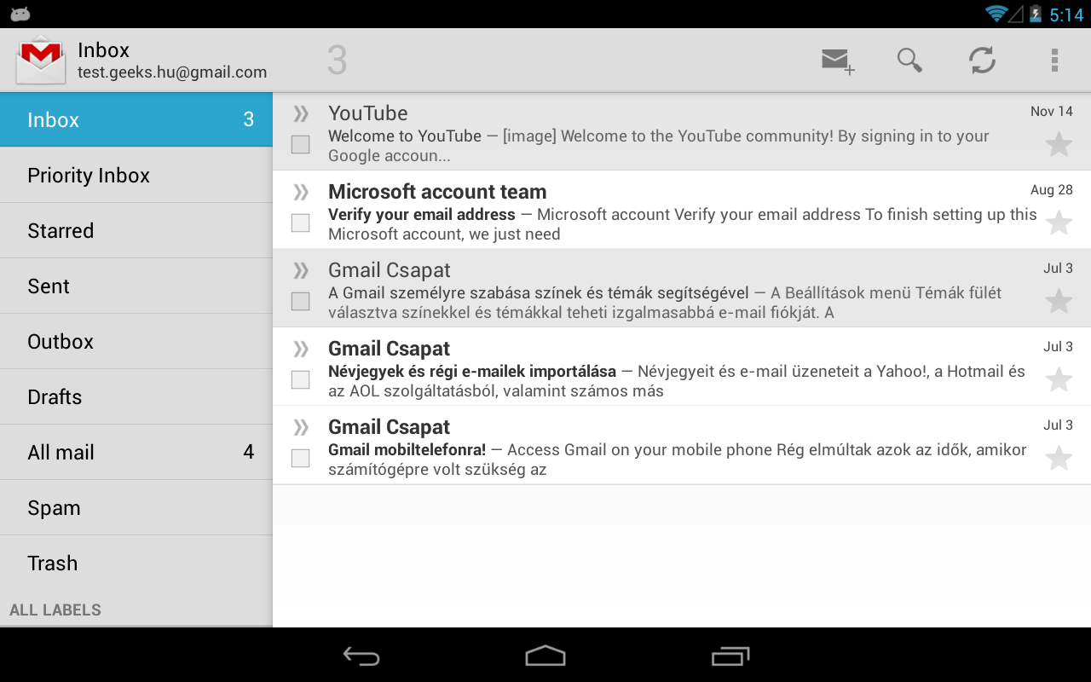Compose a new email
The image size is (1091, 682).
(838, 61)
